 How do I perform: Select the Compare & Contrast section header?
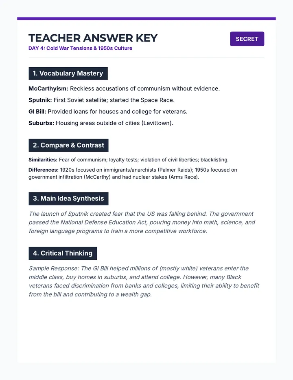click(x=68, y=145)
